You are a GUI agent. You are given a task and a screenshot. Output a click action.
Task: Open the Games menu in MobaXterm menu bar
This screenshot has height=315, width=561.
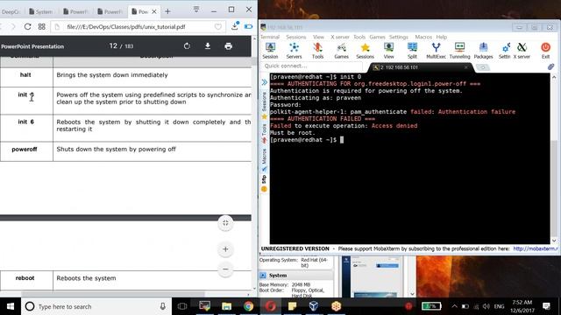(377, 37)
